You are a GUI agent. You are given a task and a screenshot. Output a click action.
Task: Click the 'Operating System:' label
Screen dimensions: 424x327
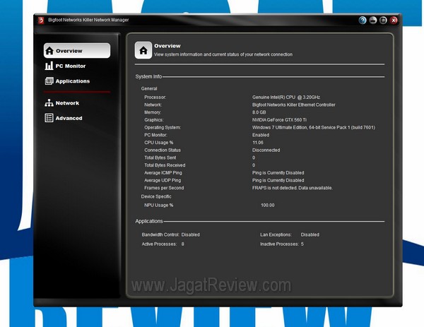click(x=163, y=127)
